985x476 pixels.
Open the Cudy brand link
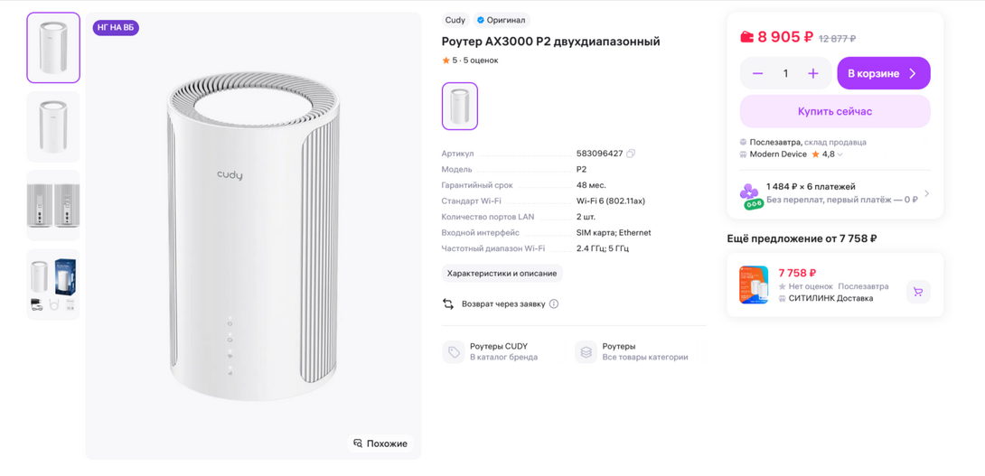(x=455, y=20)
